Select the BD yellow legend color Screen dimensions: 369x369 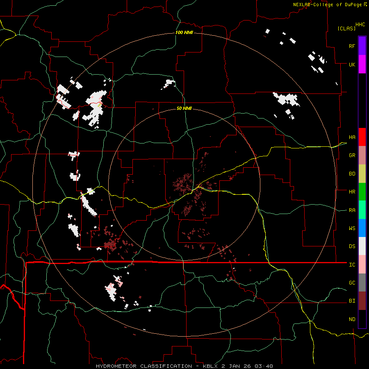click(x=362, y=174)
